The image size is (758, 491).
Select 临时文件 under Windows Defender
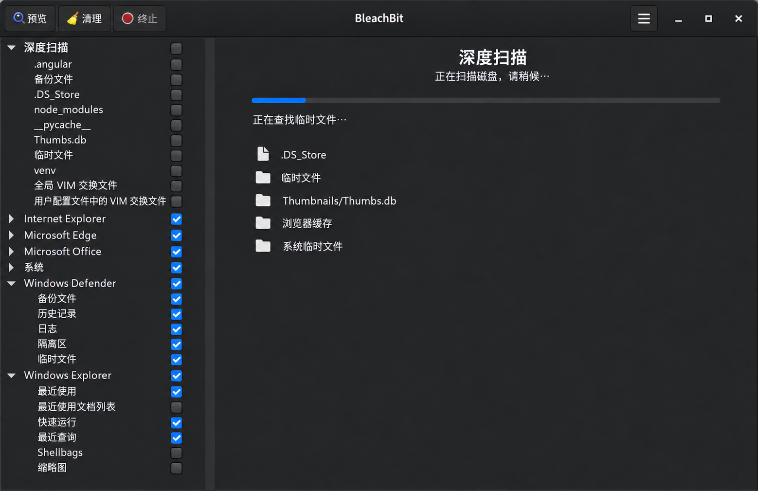[57, 359]
